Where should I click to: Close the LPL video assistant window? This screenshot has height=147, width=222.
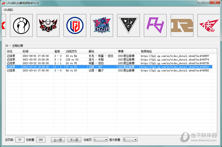pos(215,2)
